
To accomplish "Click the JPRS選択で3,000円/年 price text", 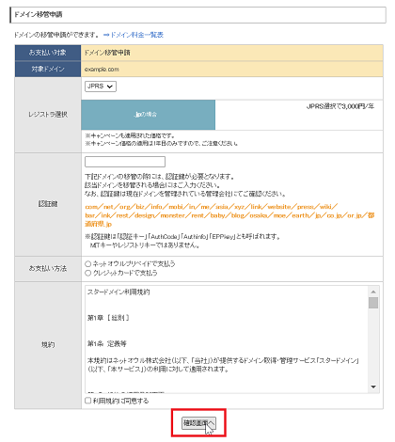I will click(340, 106).
